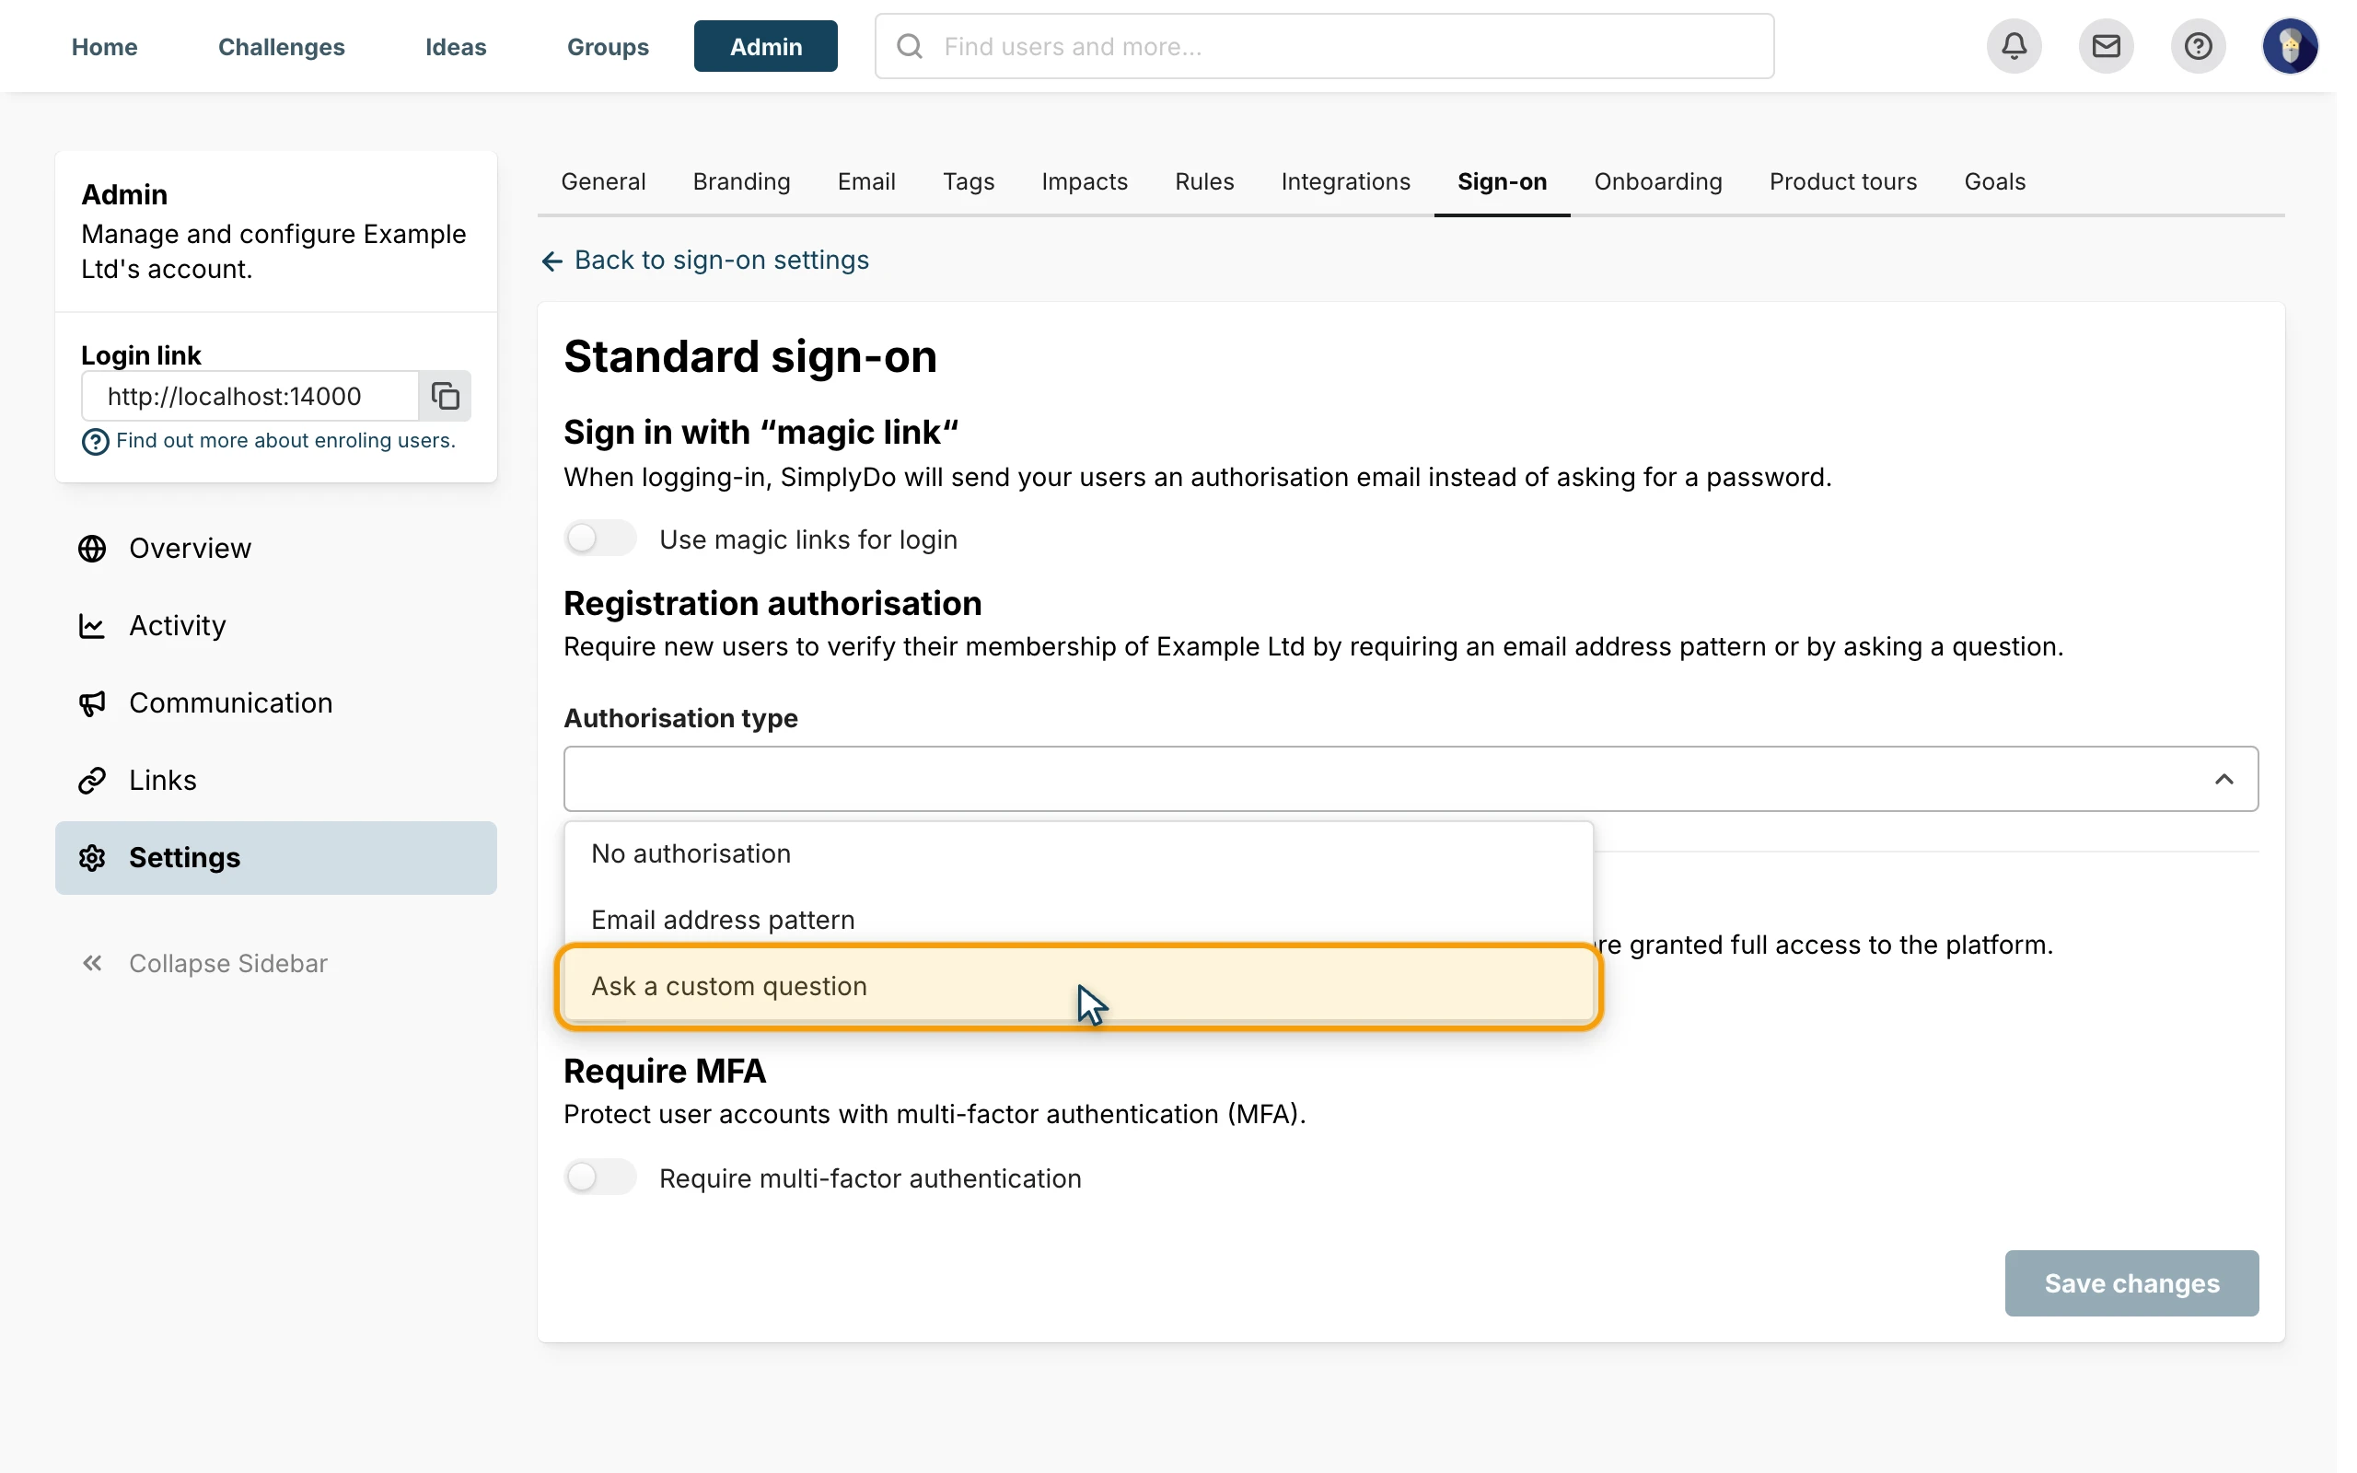Click the Settings gear icon
This screenshot has height=1473, width=2357.
(x=91, y=857)
